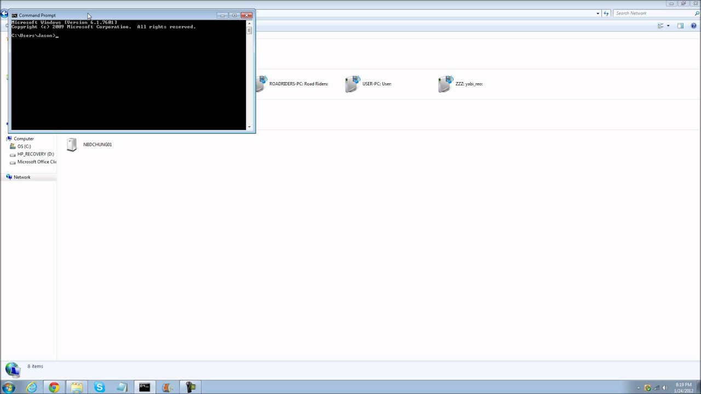
Task: Switch to Command Prompt taskbar button
Action: [x=145, y=387]
